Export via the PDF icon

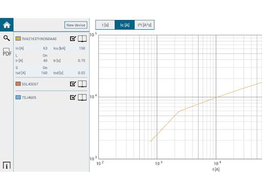click(7, 52)
